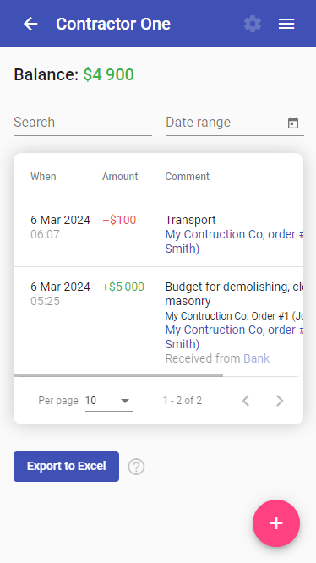Click the table's horizontal scrollbar
Viewport: 316px width, 563px height.
coord(118,375)
